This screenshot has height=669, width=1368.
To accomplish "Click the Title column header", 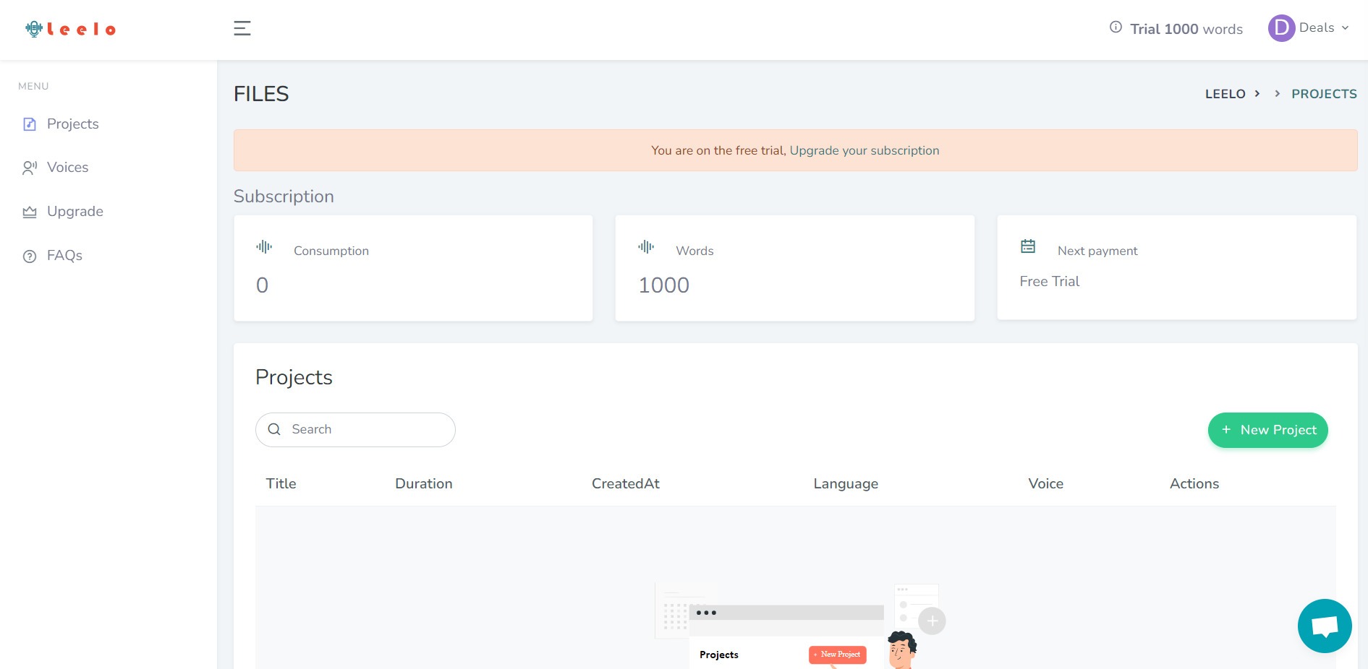I will (281, 483).
